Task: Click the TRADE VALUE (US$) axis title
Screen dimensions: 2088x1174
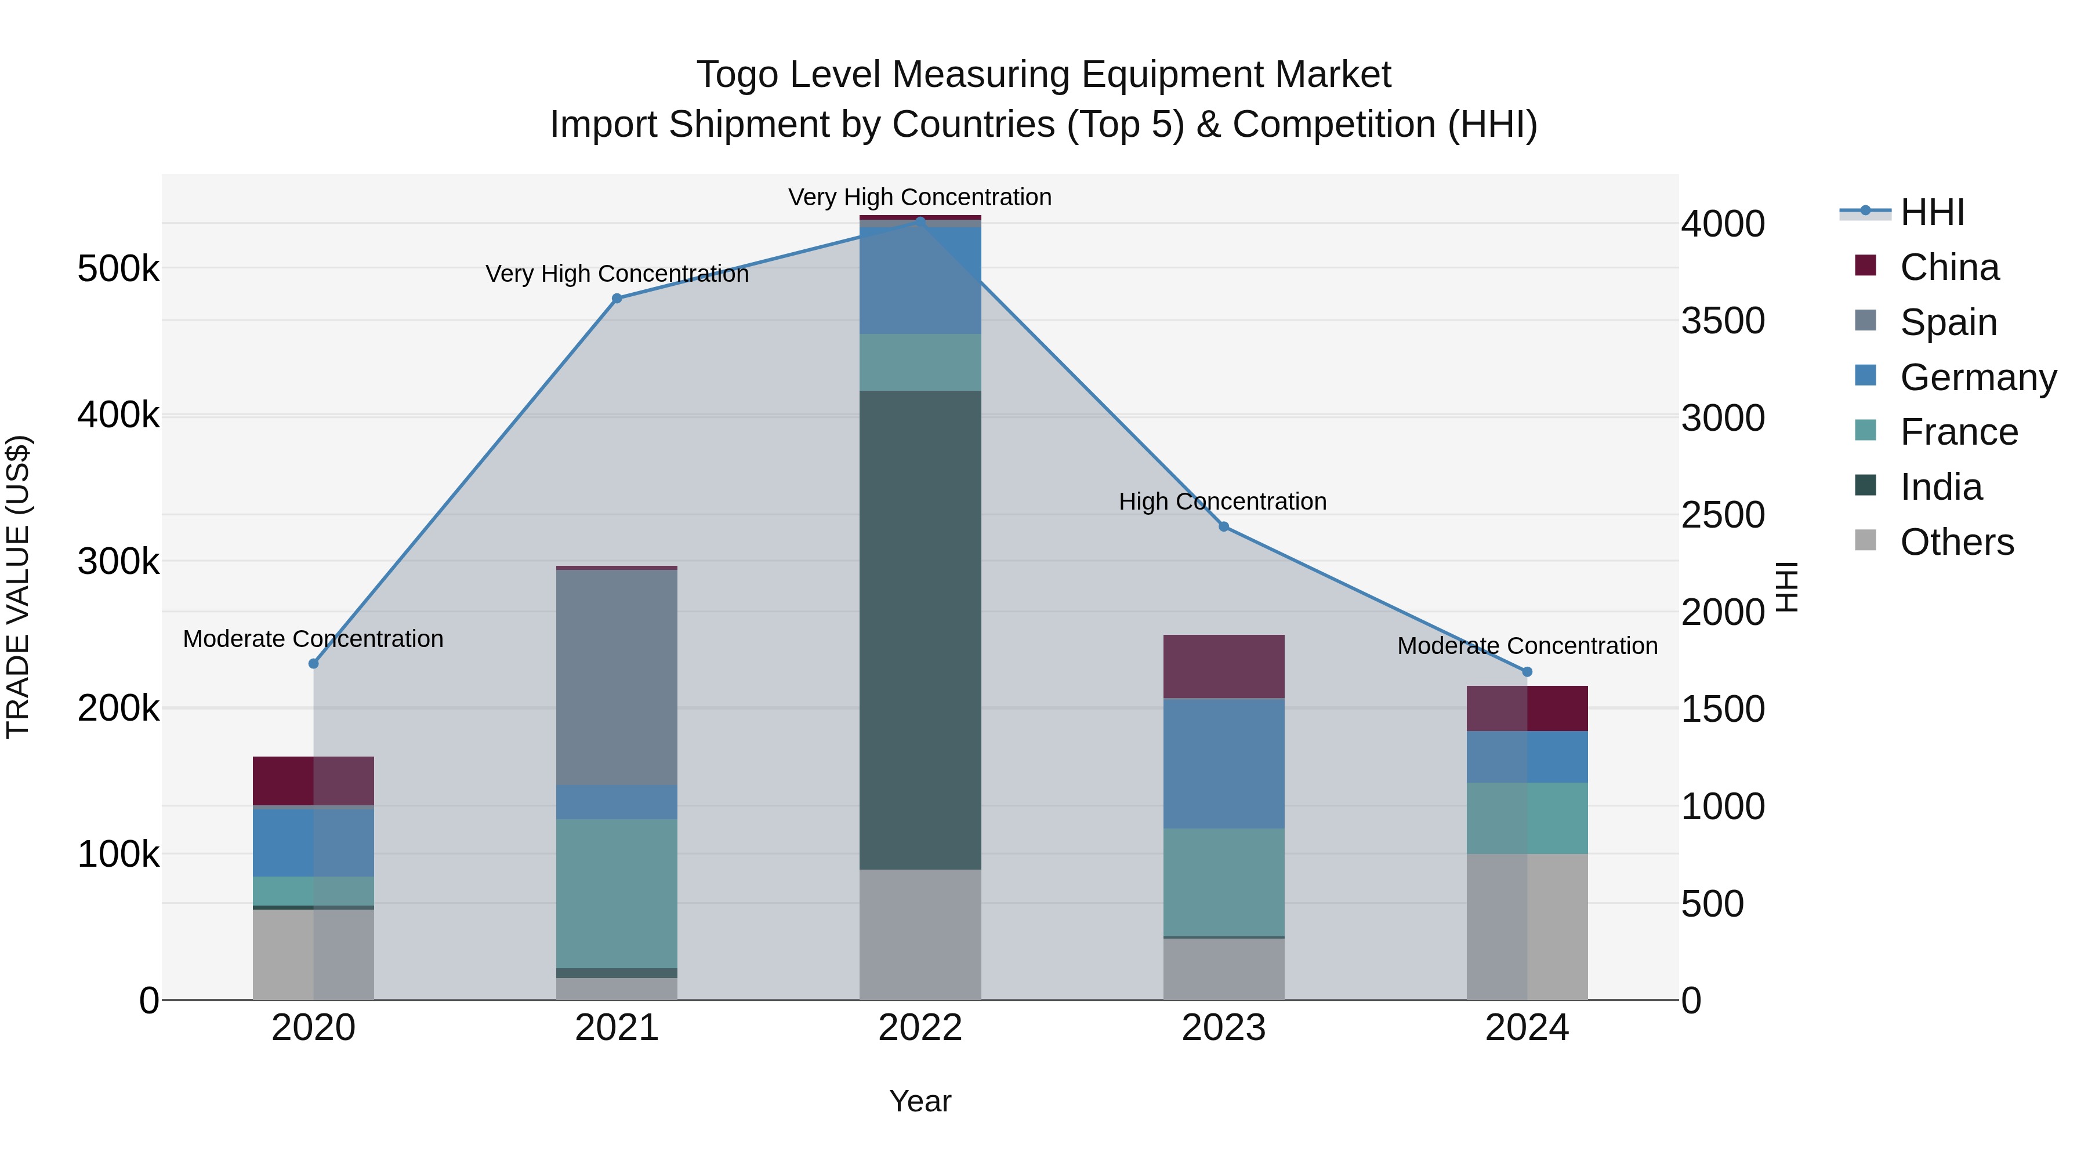Action: [x=19, y=587]
